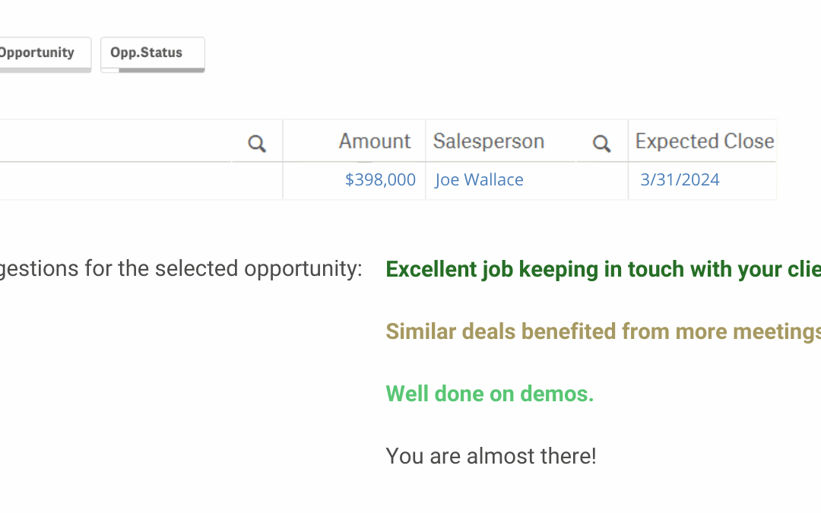Click search icon in the first table column
This screenshot has width=821, height=513.
click(257, 143)
